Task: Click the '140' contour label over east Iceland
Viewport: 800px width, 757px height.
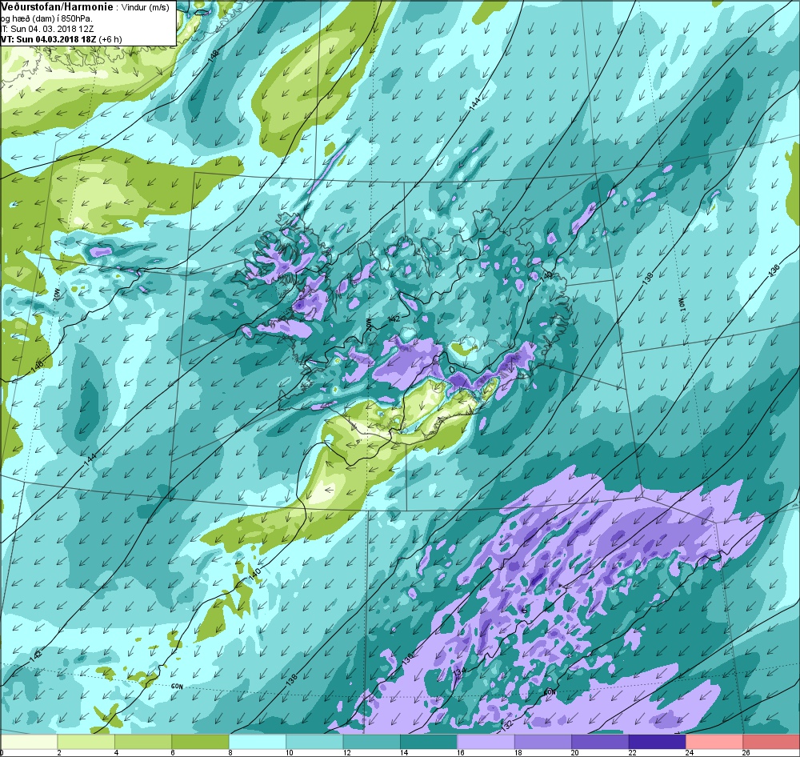Action: (547, 274)
